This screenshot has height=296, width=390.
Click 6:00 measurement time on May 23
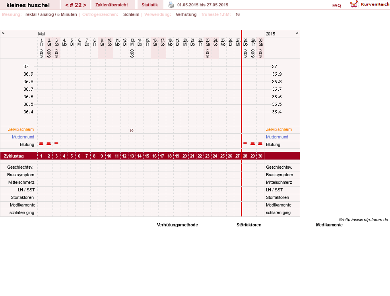pos(208,54)
